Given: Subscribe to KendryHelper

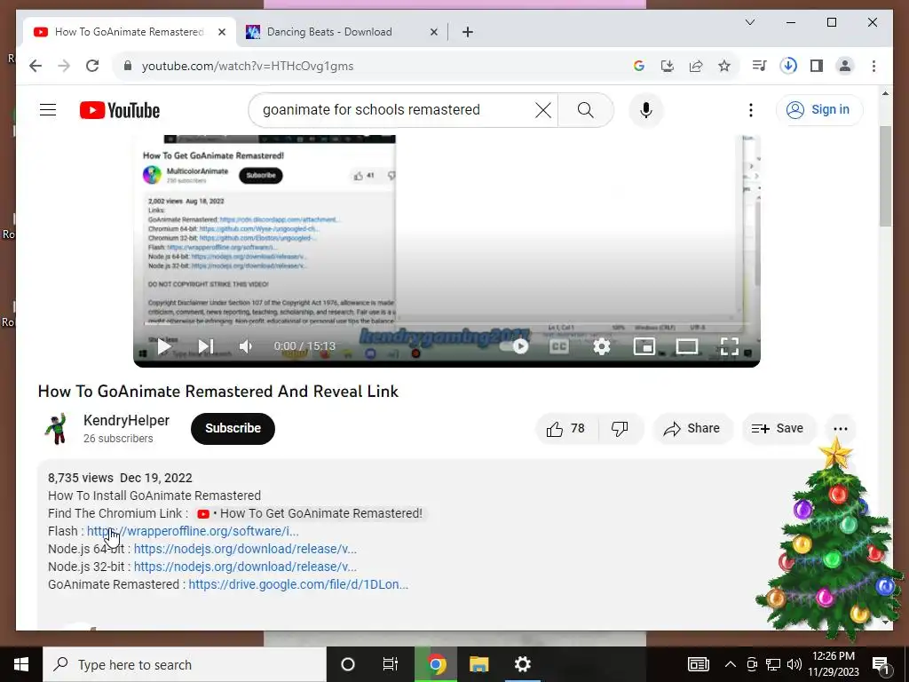Looking at the screenshot, I should 233,429.
